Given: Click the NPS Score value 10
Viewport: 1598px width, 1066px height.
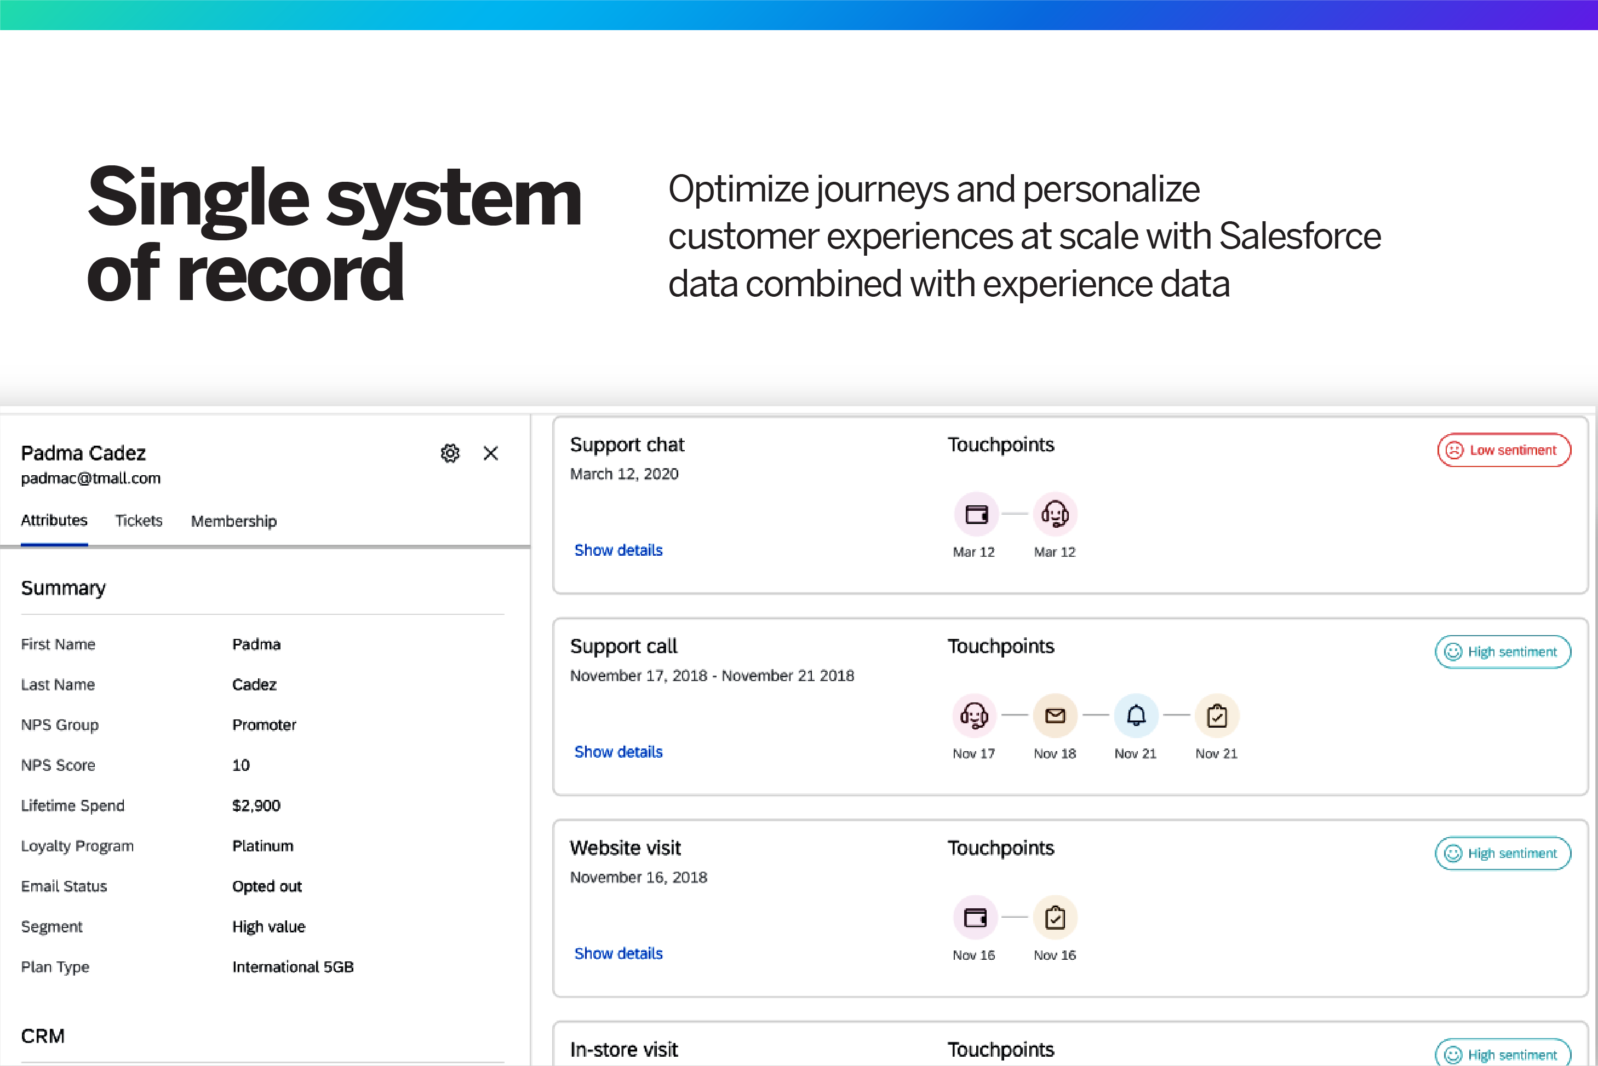Looking at the screenshot, I should tap(241, 765).
